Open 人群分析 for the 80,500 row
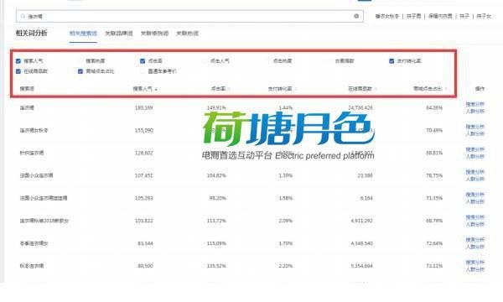This screenshot has width=503, height=302. click(475, 269)
